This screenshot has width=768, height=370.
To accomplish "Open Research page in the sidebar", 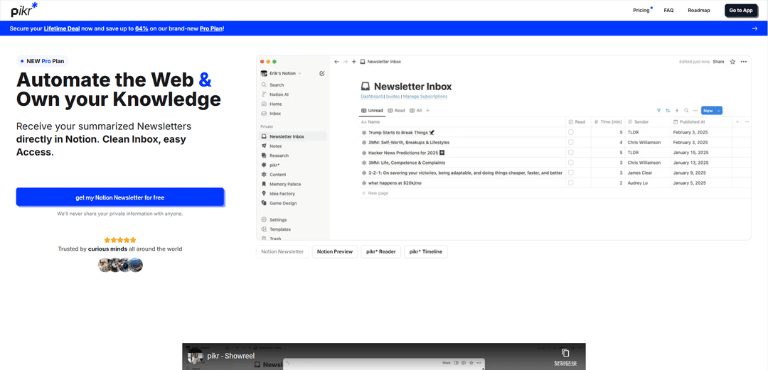I will (279, 156).
